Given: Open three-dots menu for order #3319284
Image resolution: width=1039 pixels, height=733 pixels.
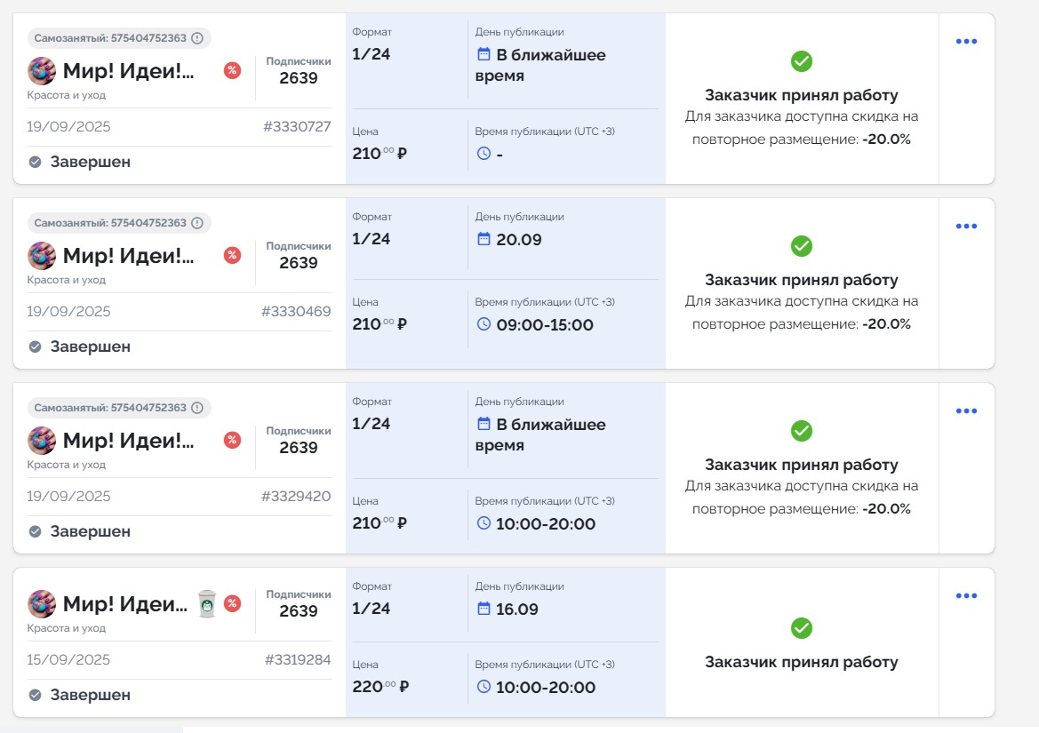Looking at the screenshot, I should [x=966, y=596].
